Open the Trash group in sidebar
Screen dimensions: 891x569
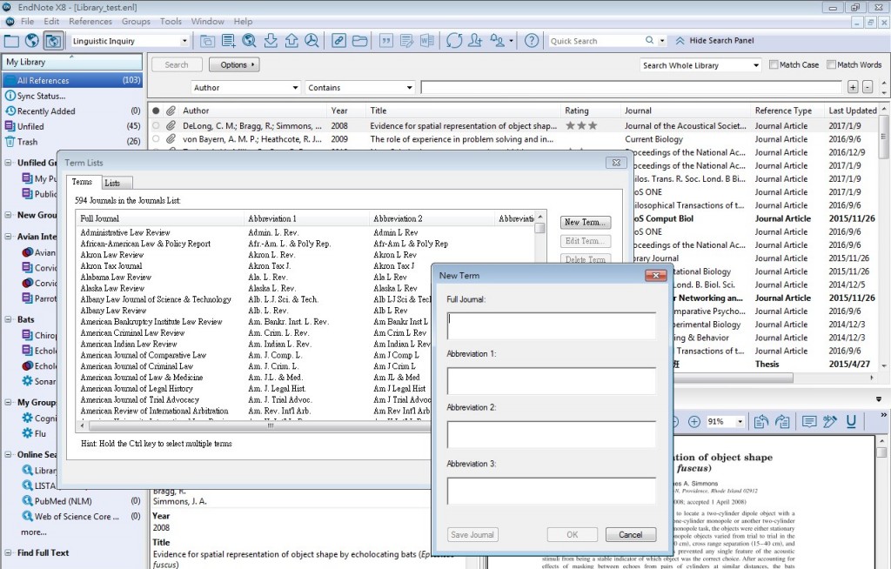[x=27, y=142]
